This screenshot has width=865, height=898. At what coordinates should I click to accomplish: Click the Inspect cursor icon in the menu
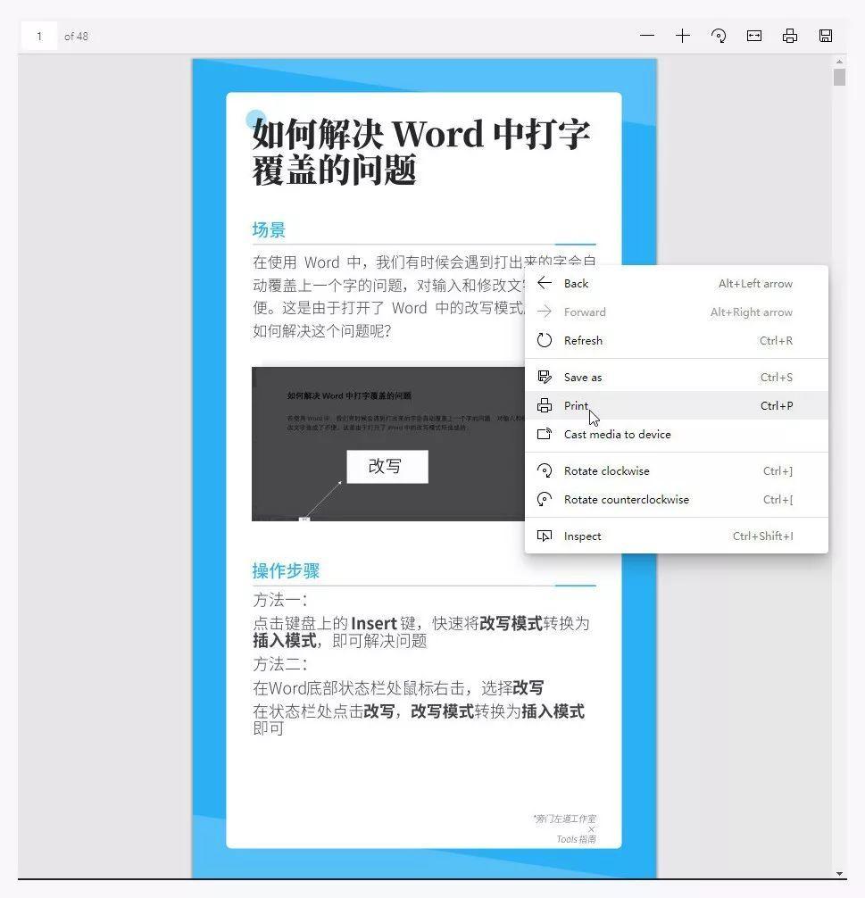545,536
